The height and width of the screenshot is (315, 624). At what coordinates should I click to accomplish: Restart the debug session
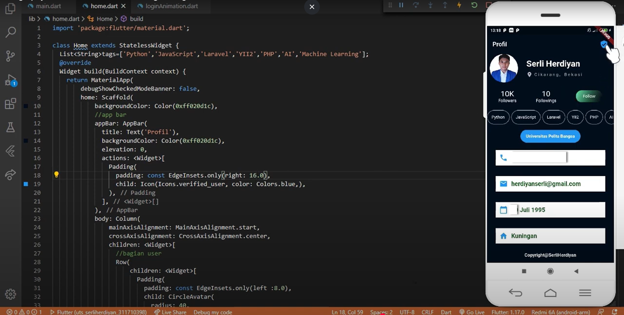click(x=474, y=5)
